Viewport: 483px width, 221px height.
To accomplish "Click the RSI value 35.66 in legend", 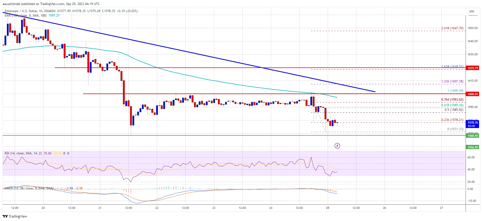I will (48, 153).
